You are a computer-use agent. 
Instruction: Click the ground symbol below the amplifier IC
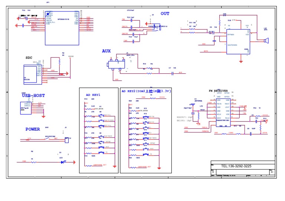241,61
